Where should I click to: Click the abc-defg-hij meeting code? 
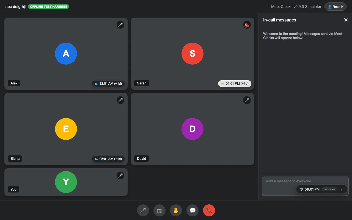(x=15, y=7)
